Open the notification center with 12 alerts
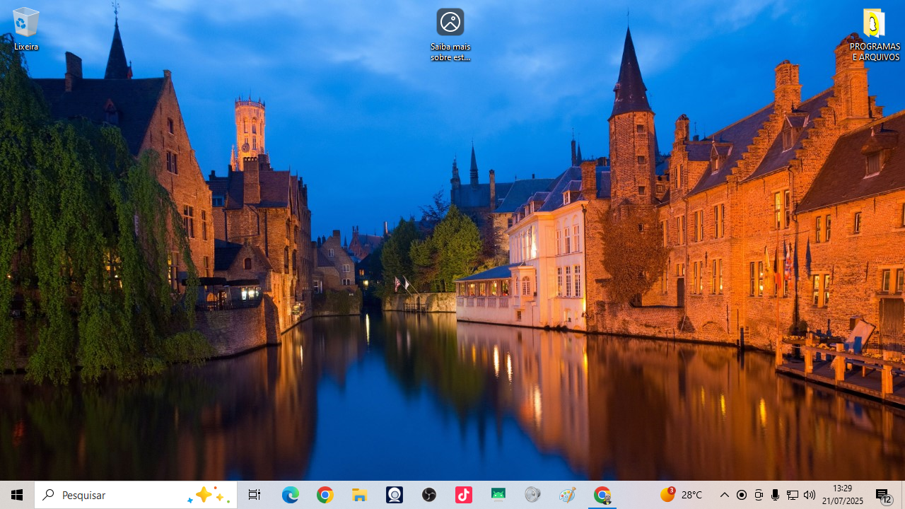 pos(883,495)
